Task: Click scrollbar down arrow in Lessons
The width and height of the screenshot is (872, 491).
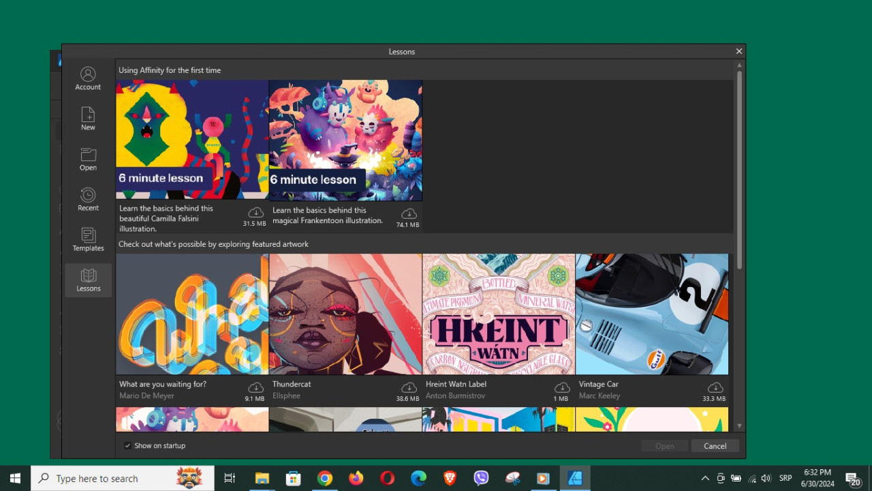Action: point(739,426)
